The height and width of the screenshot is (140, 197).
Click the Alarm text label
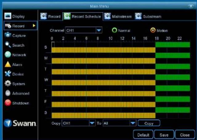pos(17,65)
